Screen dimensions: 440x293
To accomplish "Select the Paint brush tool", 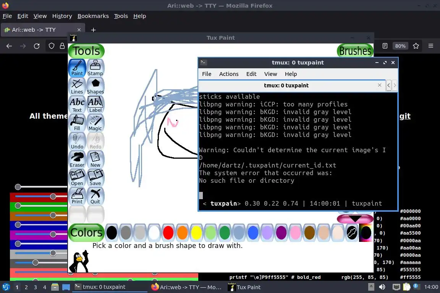I will click(x=77, y=68).
